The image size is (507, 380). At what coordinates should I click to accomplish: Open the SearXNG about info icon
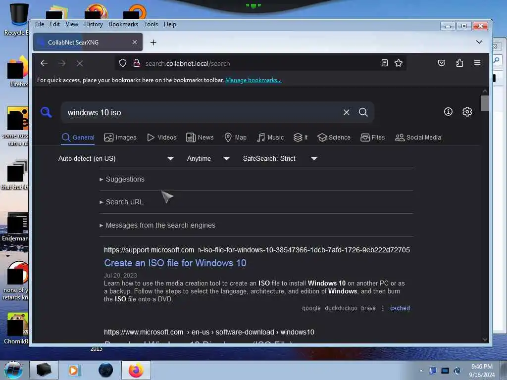[448, 112]
